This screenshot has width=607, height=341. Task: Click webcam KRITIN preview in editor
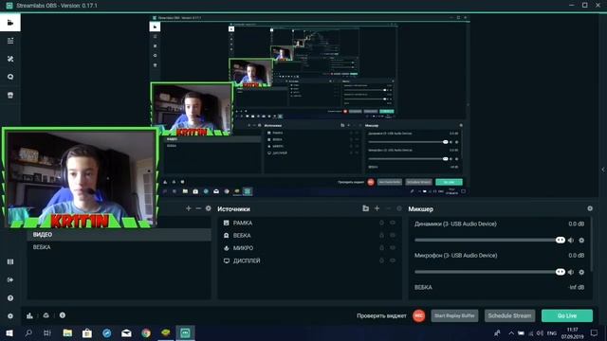coord(81,178)
